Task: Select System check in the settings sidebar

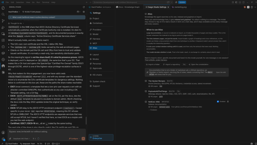Action: click(101, 81)
